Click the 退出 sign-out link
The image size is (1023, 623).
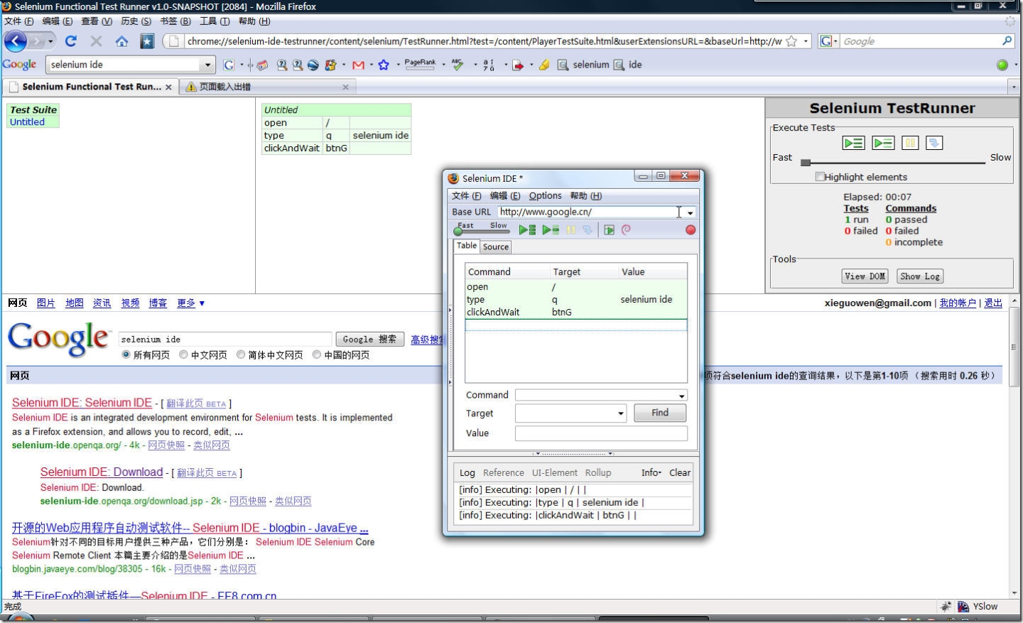click(993, 303)
